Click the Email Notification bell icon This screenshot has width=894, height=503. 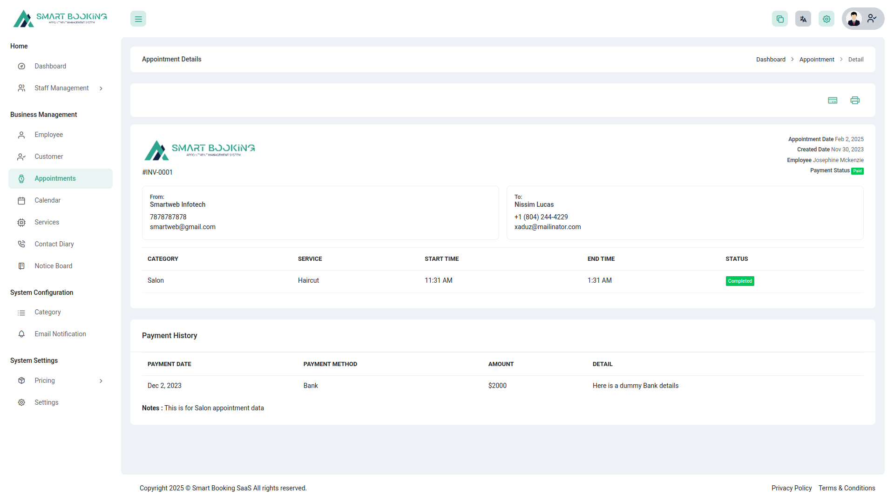(x=22, y=334)
